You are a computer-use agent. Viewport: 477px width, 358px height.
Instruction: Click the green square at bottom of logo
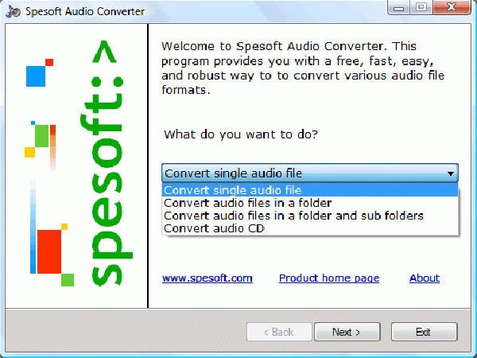(68, 279)
